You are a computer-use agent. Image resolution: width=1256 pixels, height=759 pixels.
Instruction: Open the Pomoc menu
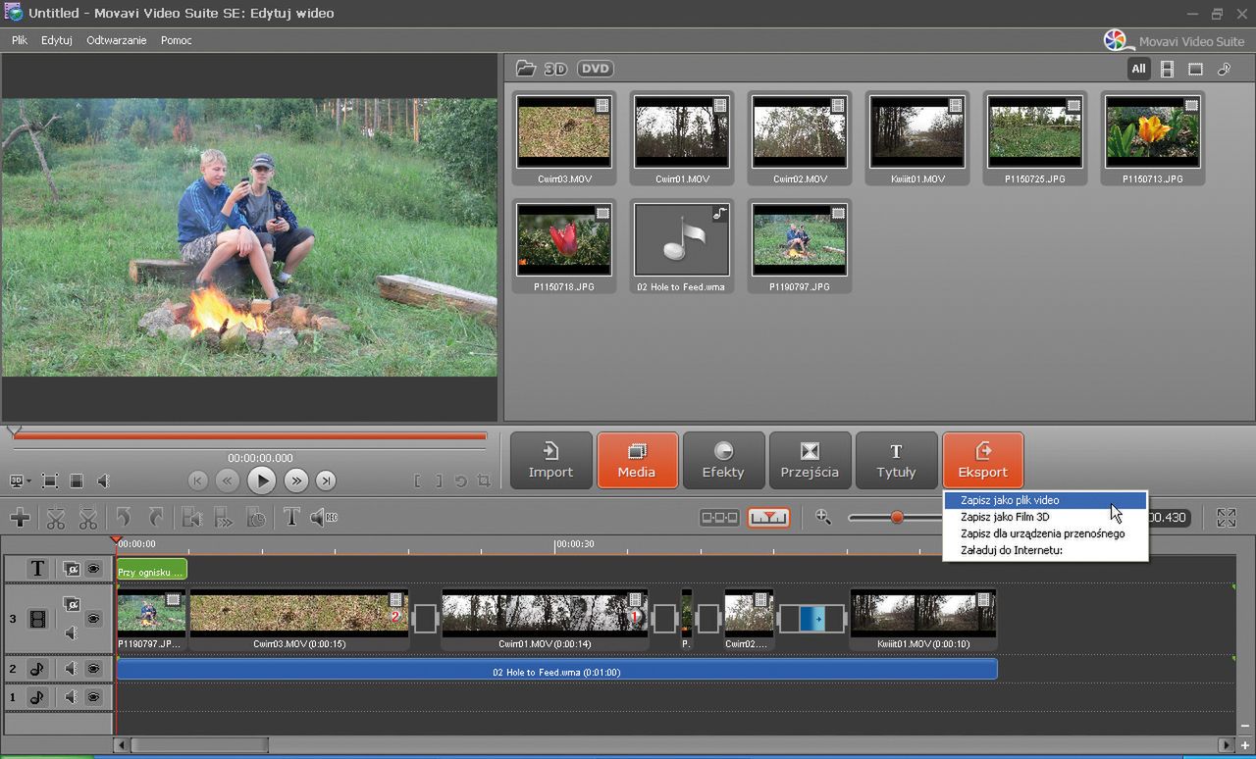(x=177, y=40)
